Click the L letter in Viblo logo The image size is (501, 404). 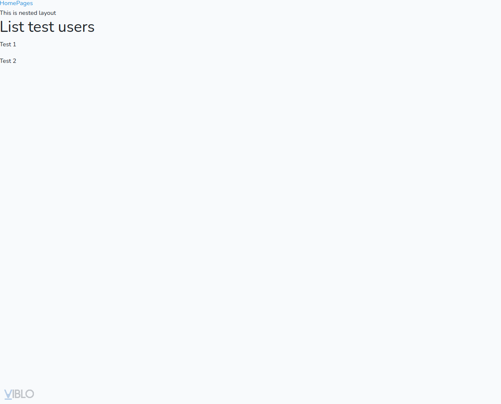[23, 394]
